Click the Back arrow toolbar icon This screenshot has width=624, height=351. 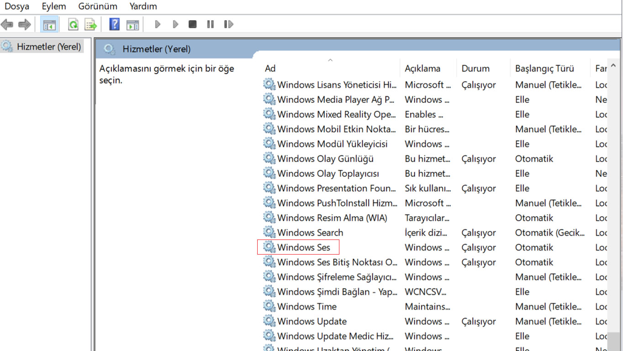(7, 24)
